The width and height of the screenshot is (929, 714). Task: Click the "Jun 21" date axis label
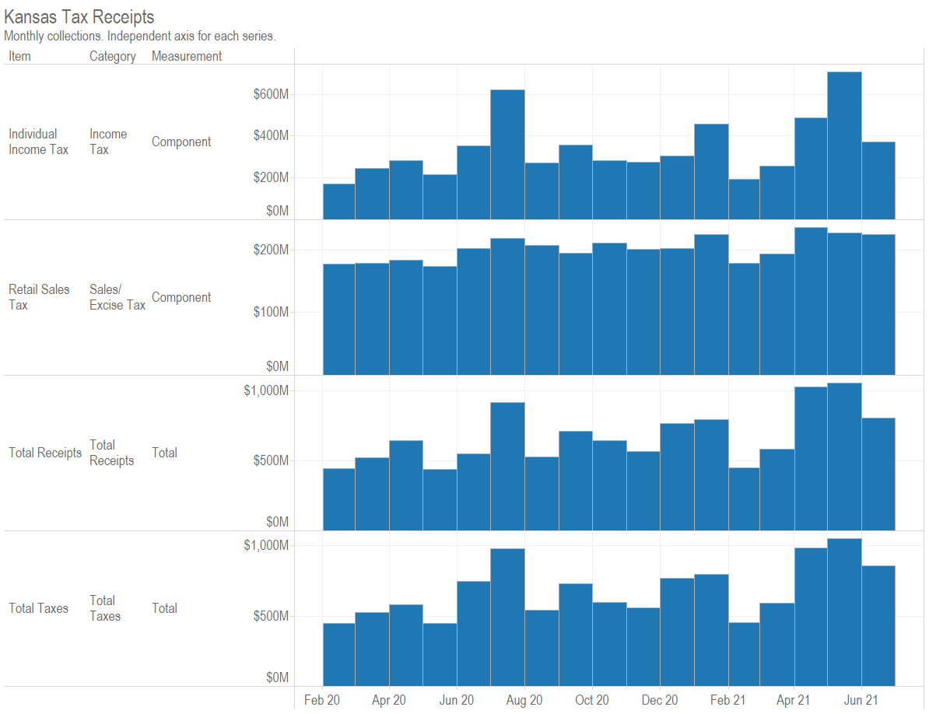[x=861, y=700]
